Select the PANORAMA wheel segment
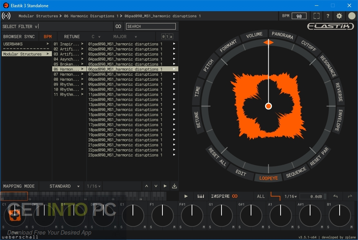 tap(282, 35)
